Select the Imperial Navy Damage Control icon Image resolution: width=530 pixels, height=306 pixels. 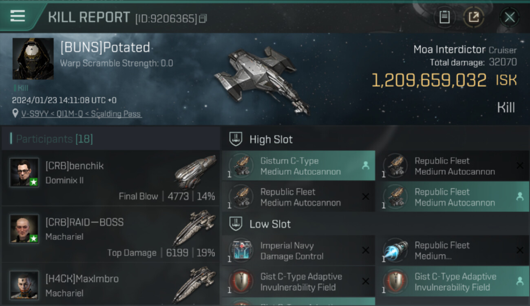[x=241, y=250]
